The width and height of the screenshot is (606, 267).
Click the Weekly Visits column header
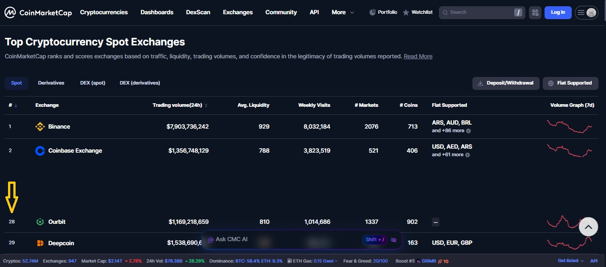click(314, 105)
